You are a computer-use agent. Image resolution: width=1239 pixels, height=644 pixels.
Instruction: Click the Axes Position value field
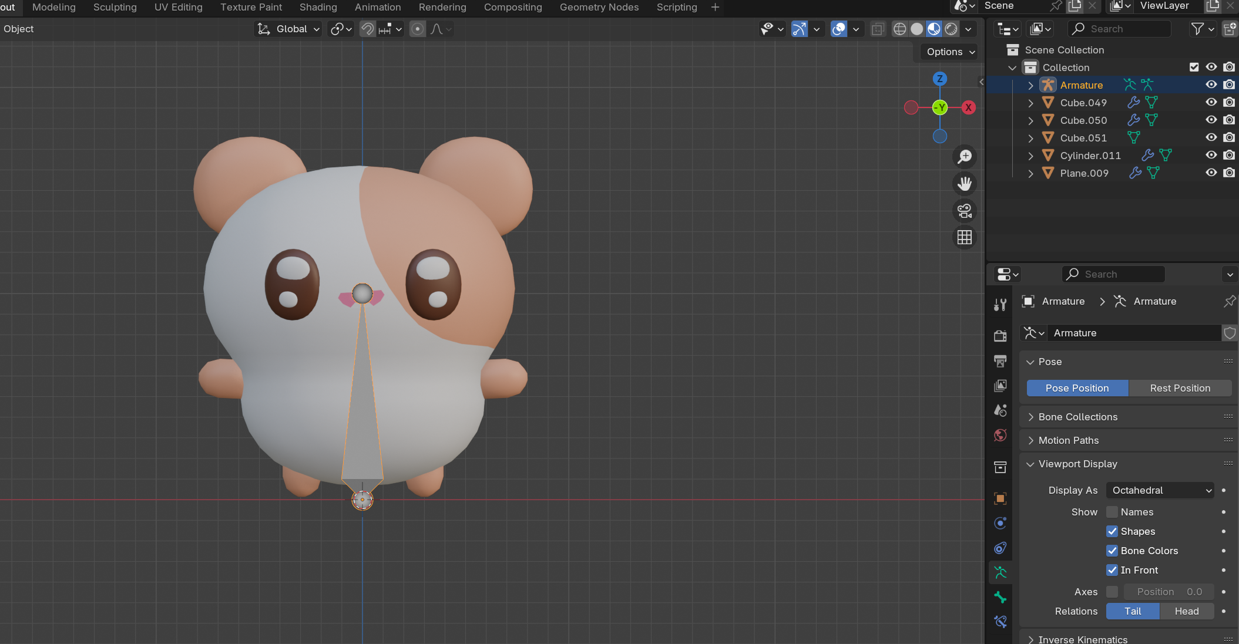click(1169, 592)
